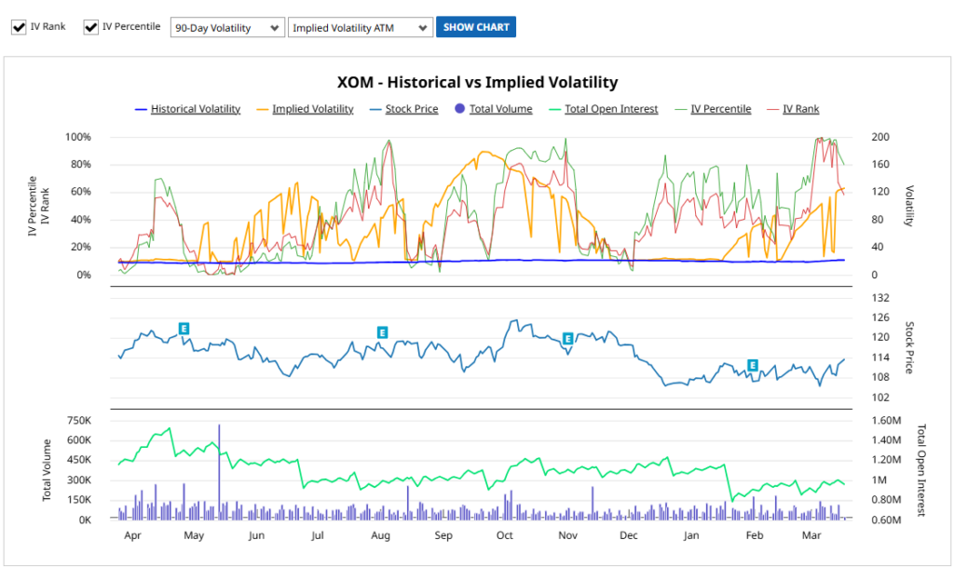Click the XOM chart title text

(x=477, y=83)
